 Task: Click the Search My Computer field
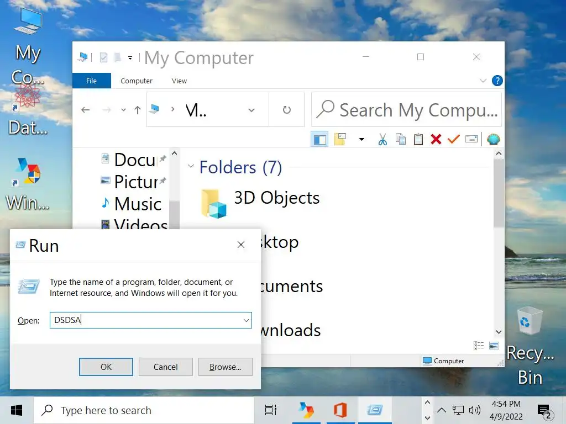click(406, 110)
